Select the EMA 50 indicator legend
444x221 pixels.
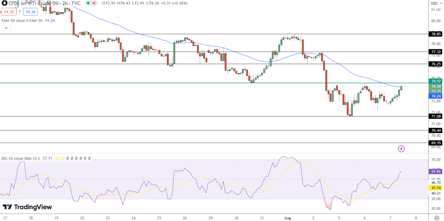[22, 20]
